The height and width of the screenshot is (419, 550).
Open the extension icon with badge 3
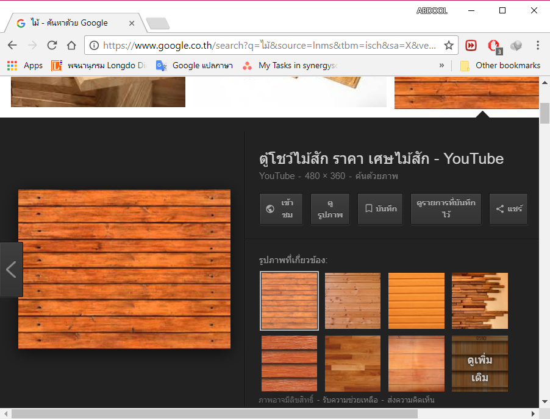point(494,46)
